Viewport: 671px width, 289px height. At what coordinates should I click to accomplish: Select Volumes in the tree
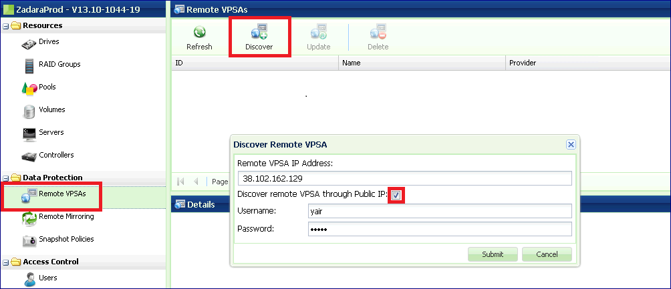tap(51, 109)
